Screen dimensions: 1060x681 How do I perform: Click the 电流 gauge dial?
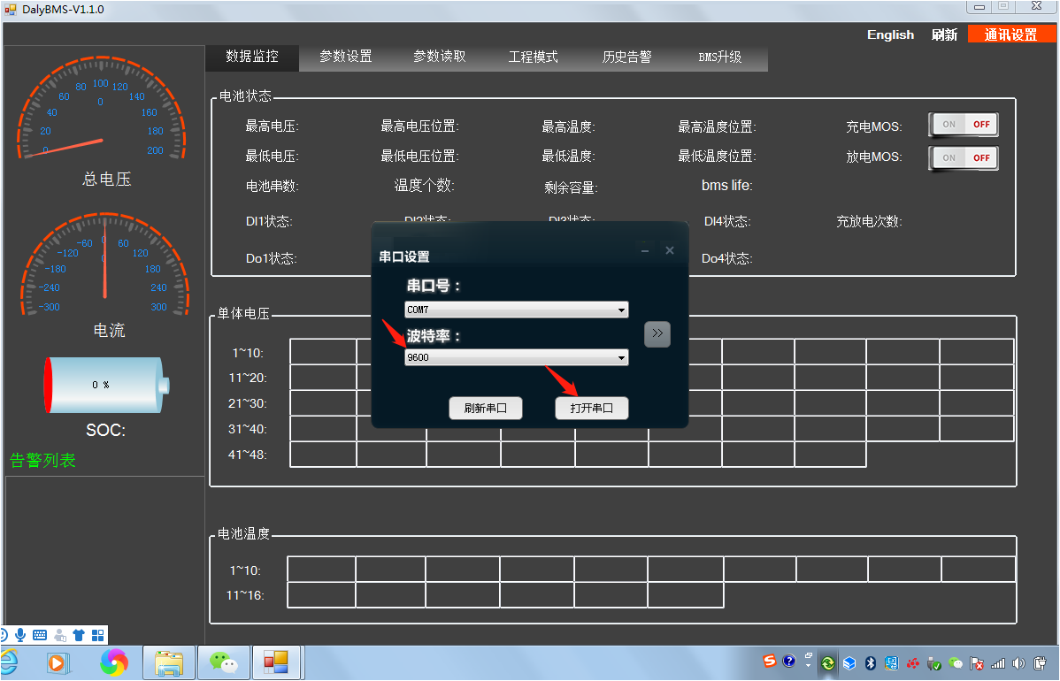(x=104, y=264)
